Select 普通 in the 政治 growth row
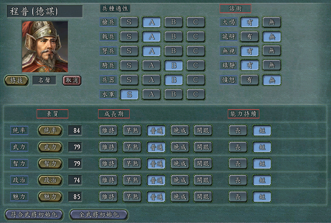Screen dimensions: 331x223 click(x=156, y=180)
